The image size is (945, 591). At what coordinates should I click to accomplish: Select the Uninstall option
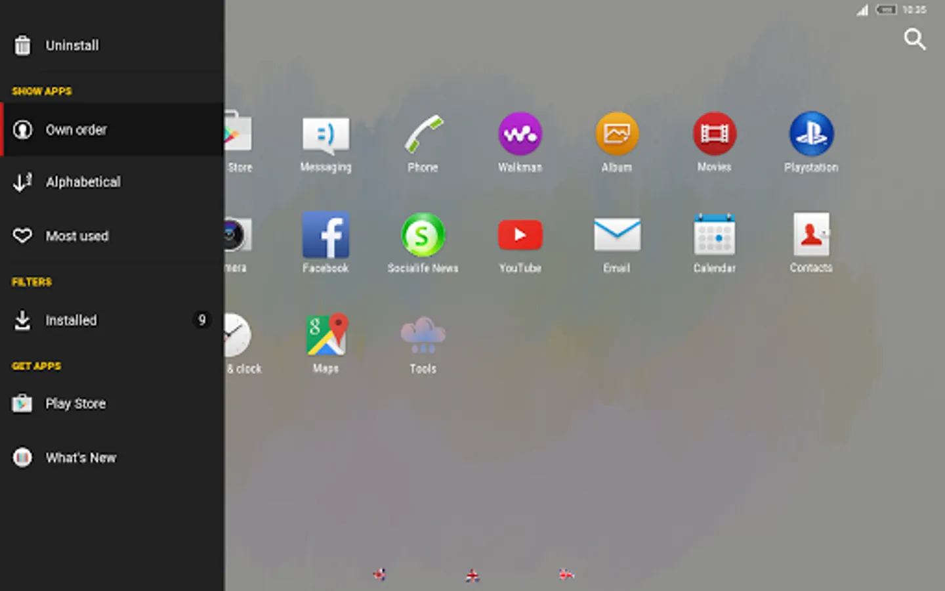coord(112,45)
